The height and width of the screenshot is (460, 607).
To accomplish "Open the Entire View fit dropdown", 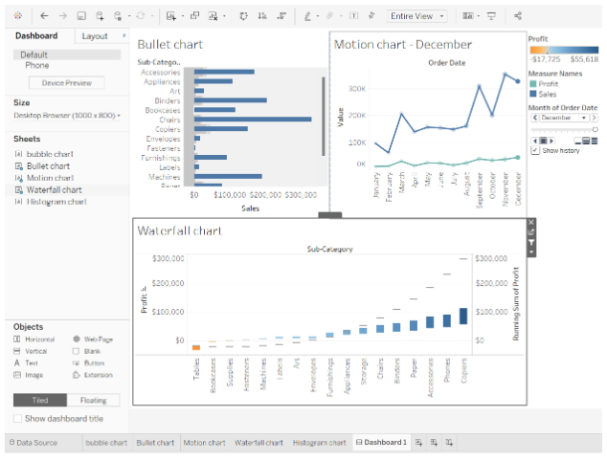I will tap(417, 16).
